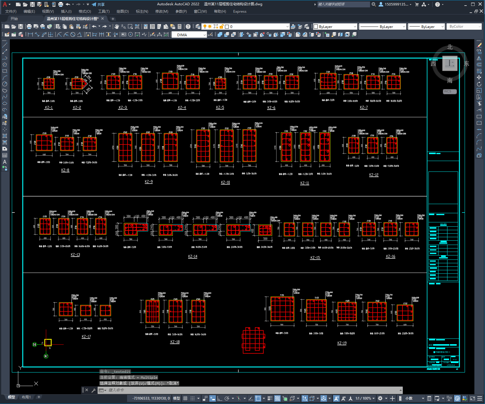Click the Save disk icon in toolbar
The height and width of the screenshot is (404, 485).
point(21,27)
